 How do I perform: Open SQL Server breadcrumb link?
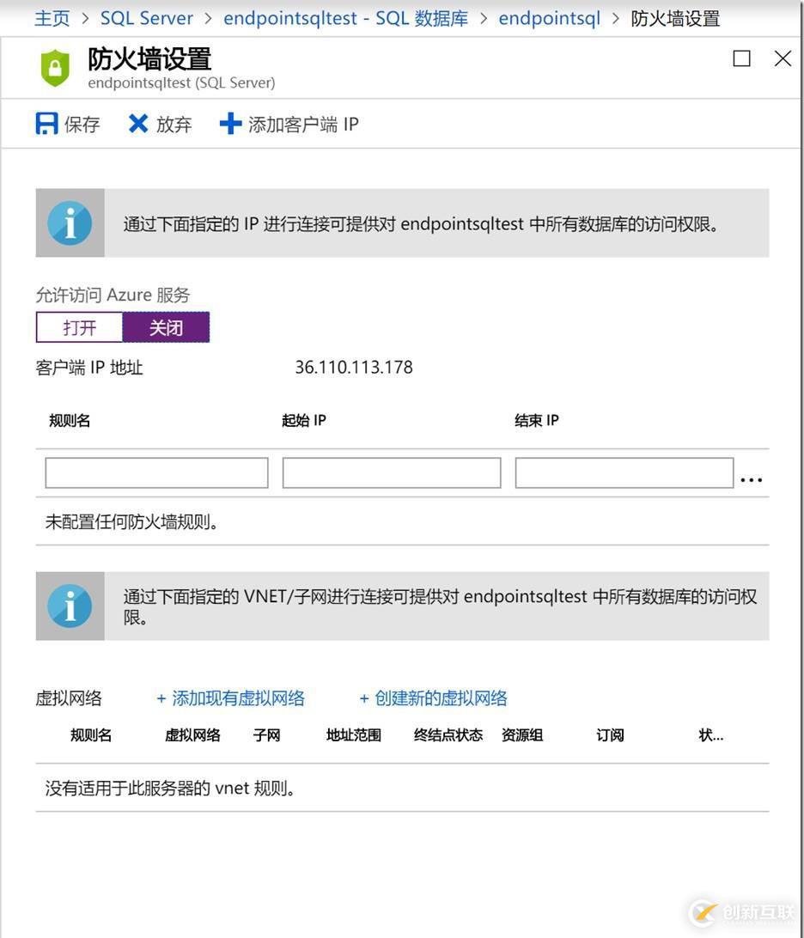tap(147, 19)
